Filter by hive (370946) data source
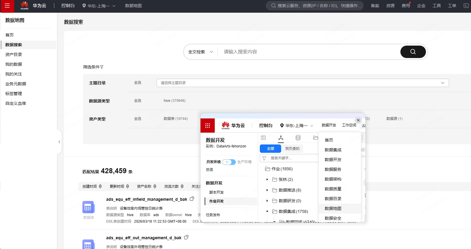Screen dimensions: 471x249 [x=174, y=101]
